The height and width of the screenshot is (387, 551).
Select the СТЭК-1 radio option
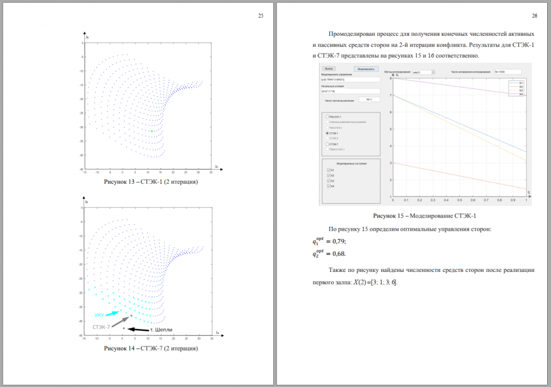pos(327,133)
